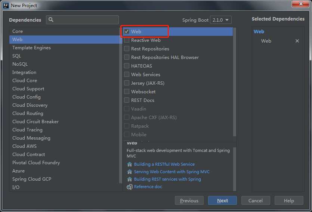
Task: Click home icon beside Building a RESTful Web Service
Action: (x=130, y=164)
